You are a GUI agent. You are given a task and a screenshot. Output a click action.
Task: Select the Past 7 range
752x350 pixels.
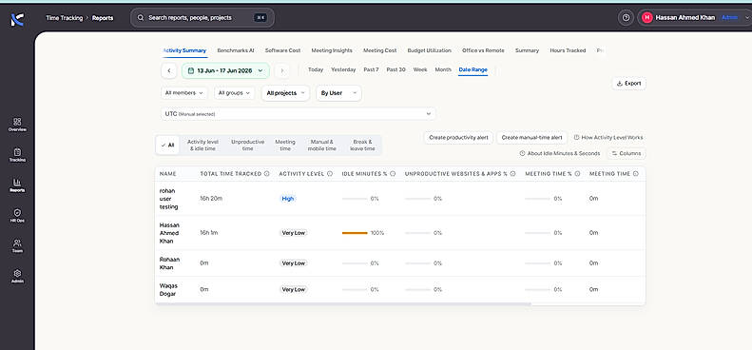[x=371, y=69]
